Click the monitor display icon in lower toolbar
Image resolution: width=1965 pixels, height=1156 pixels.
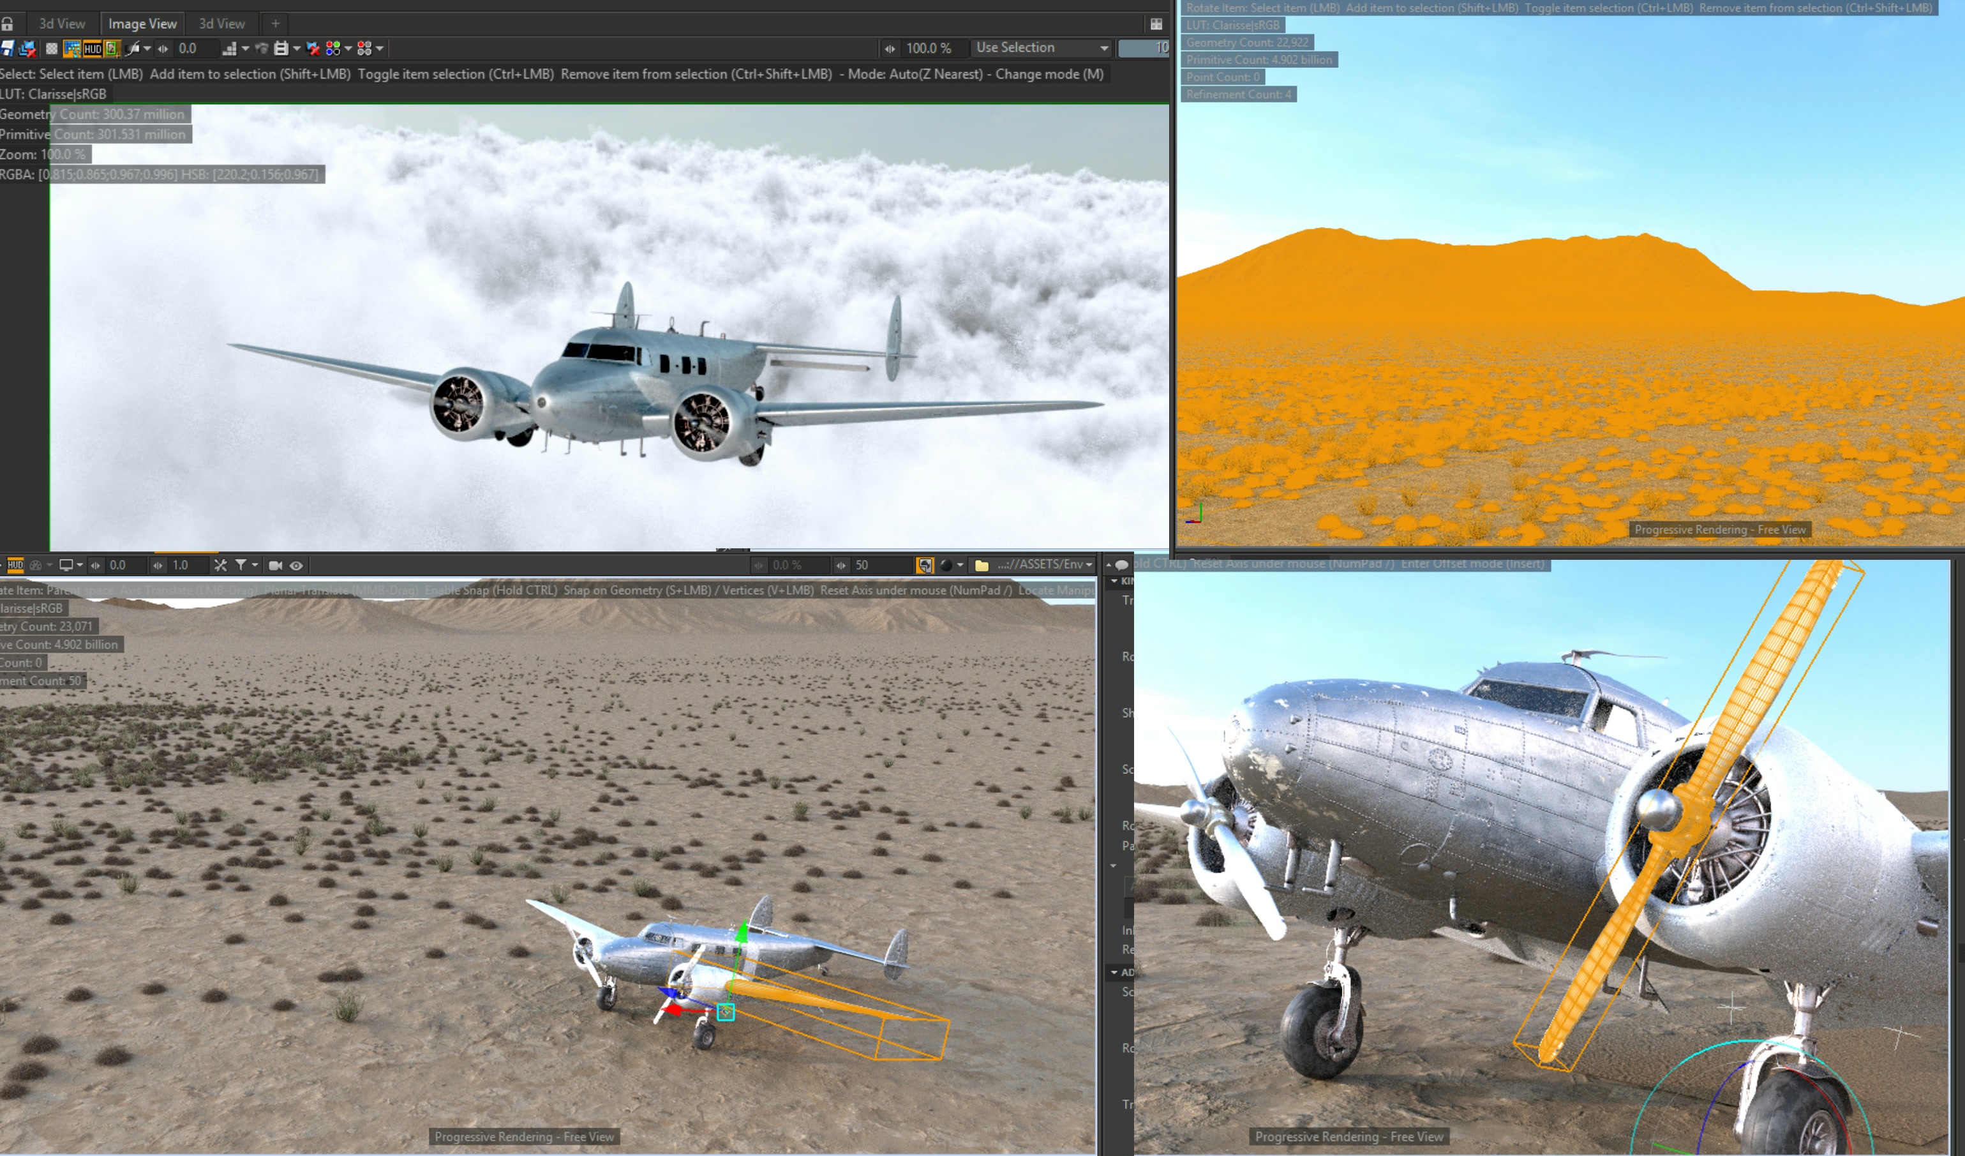pos(66,566)
